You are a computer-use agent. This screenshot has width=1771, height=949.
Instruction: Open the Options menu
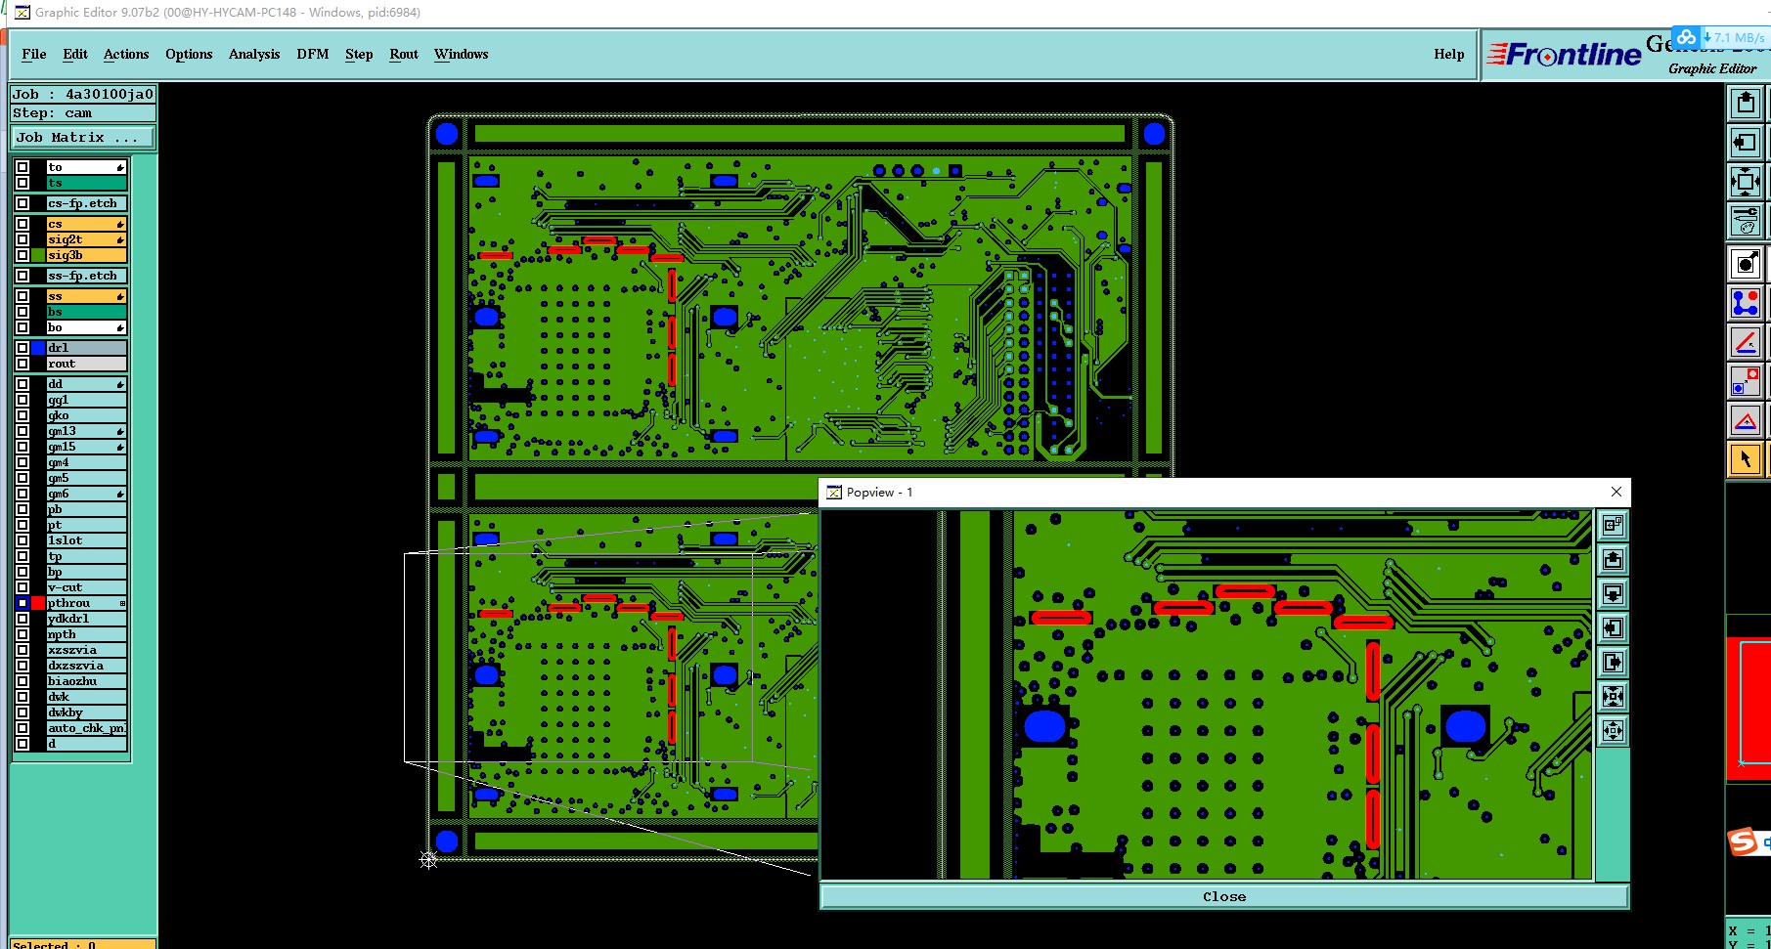click(x=189, y=54)
